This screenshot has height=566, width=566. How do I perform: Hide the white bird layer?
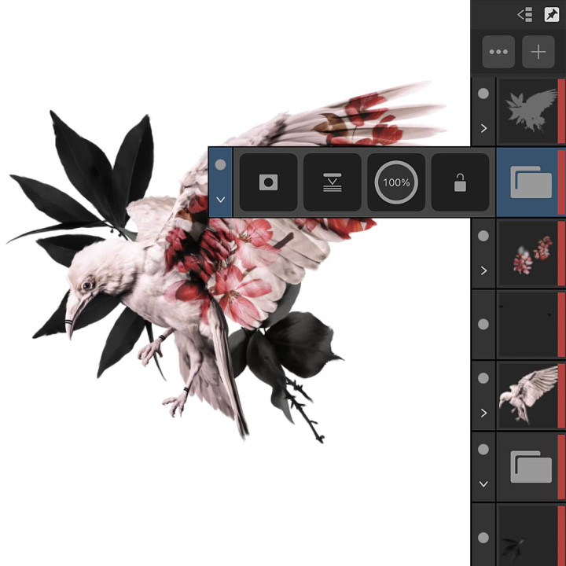(483, 378)
